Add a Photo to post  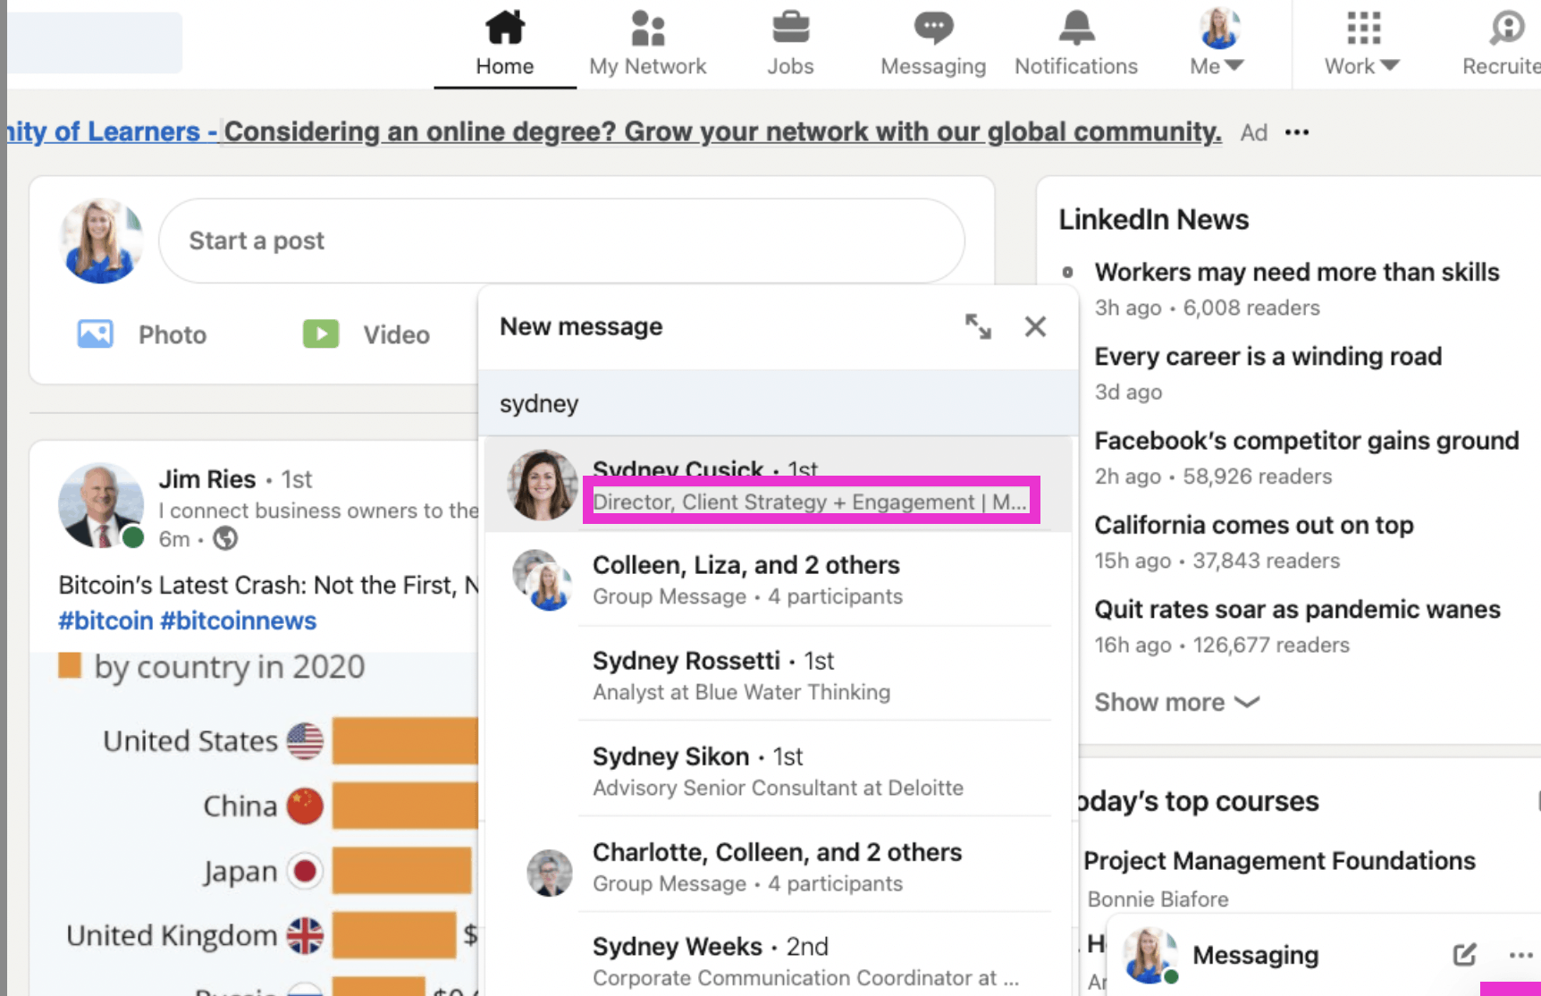pyautogui.click(x=142, y=334)
